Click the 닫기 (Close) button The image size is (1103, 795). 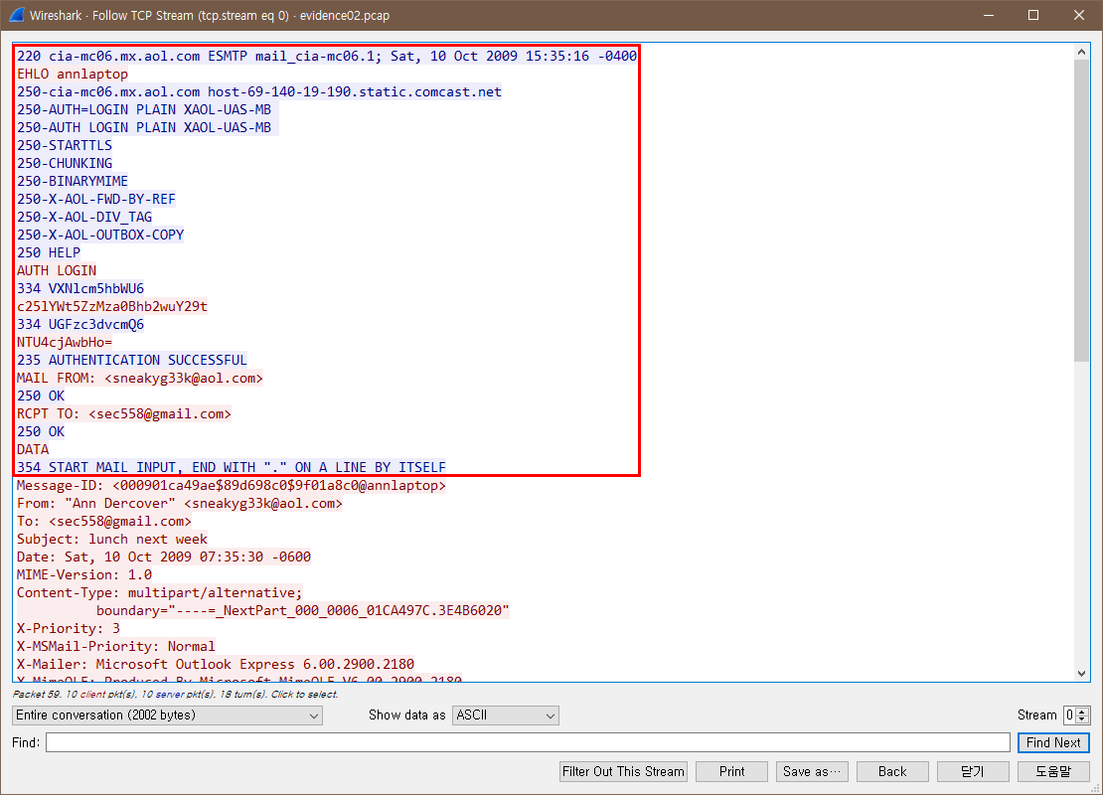pos(973,772)
